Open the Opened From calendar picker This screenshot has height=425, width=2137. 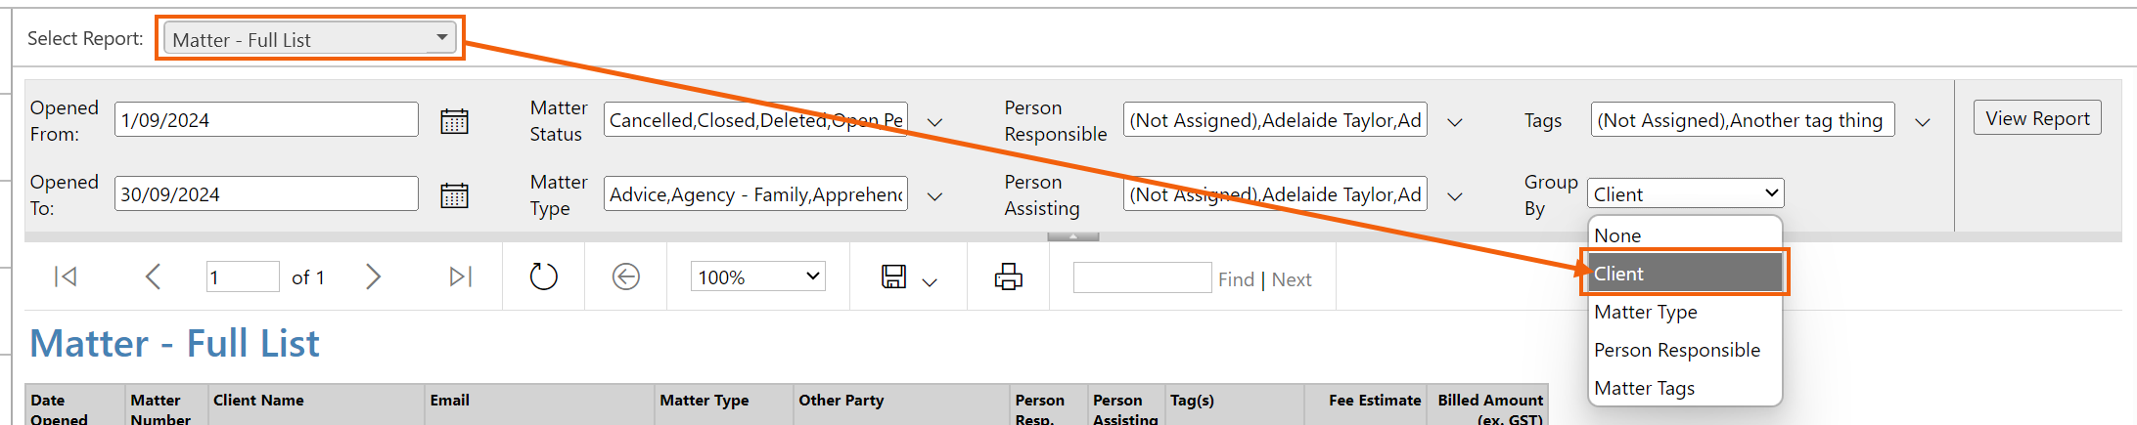[x=454, y=121]
